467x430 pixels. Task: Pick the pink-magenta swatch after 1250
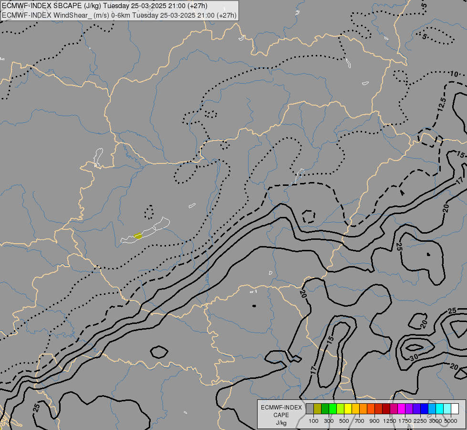pos(394,409)
